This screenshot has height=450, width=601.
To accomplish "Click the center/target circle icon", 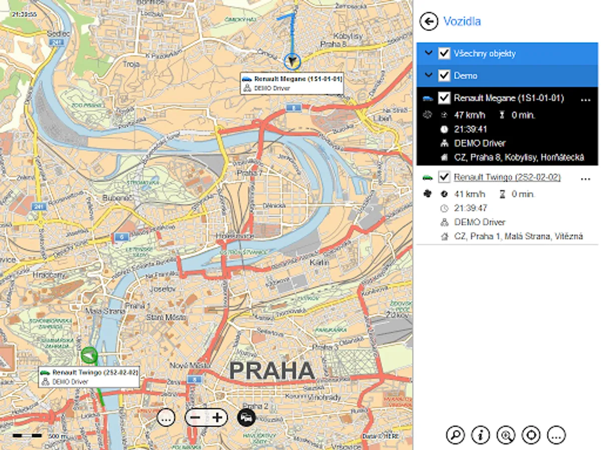I will (x=531, y=434).
